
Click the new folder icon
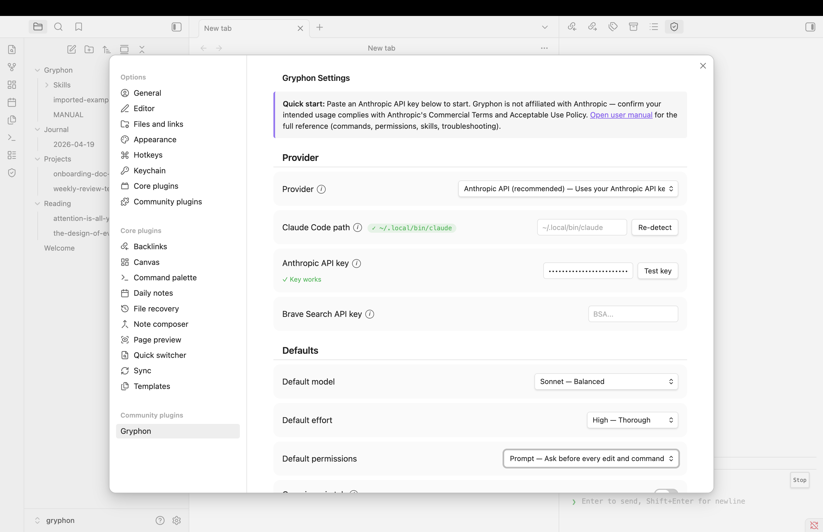89,50
